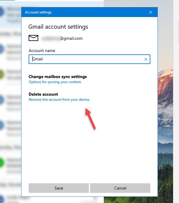
Task: Close the Account settings dialog
Action: click(150, 12)
